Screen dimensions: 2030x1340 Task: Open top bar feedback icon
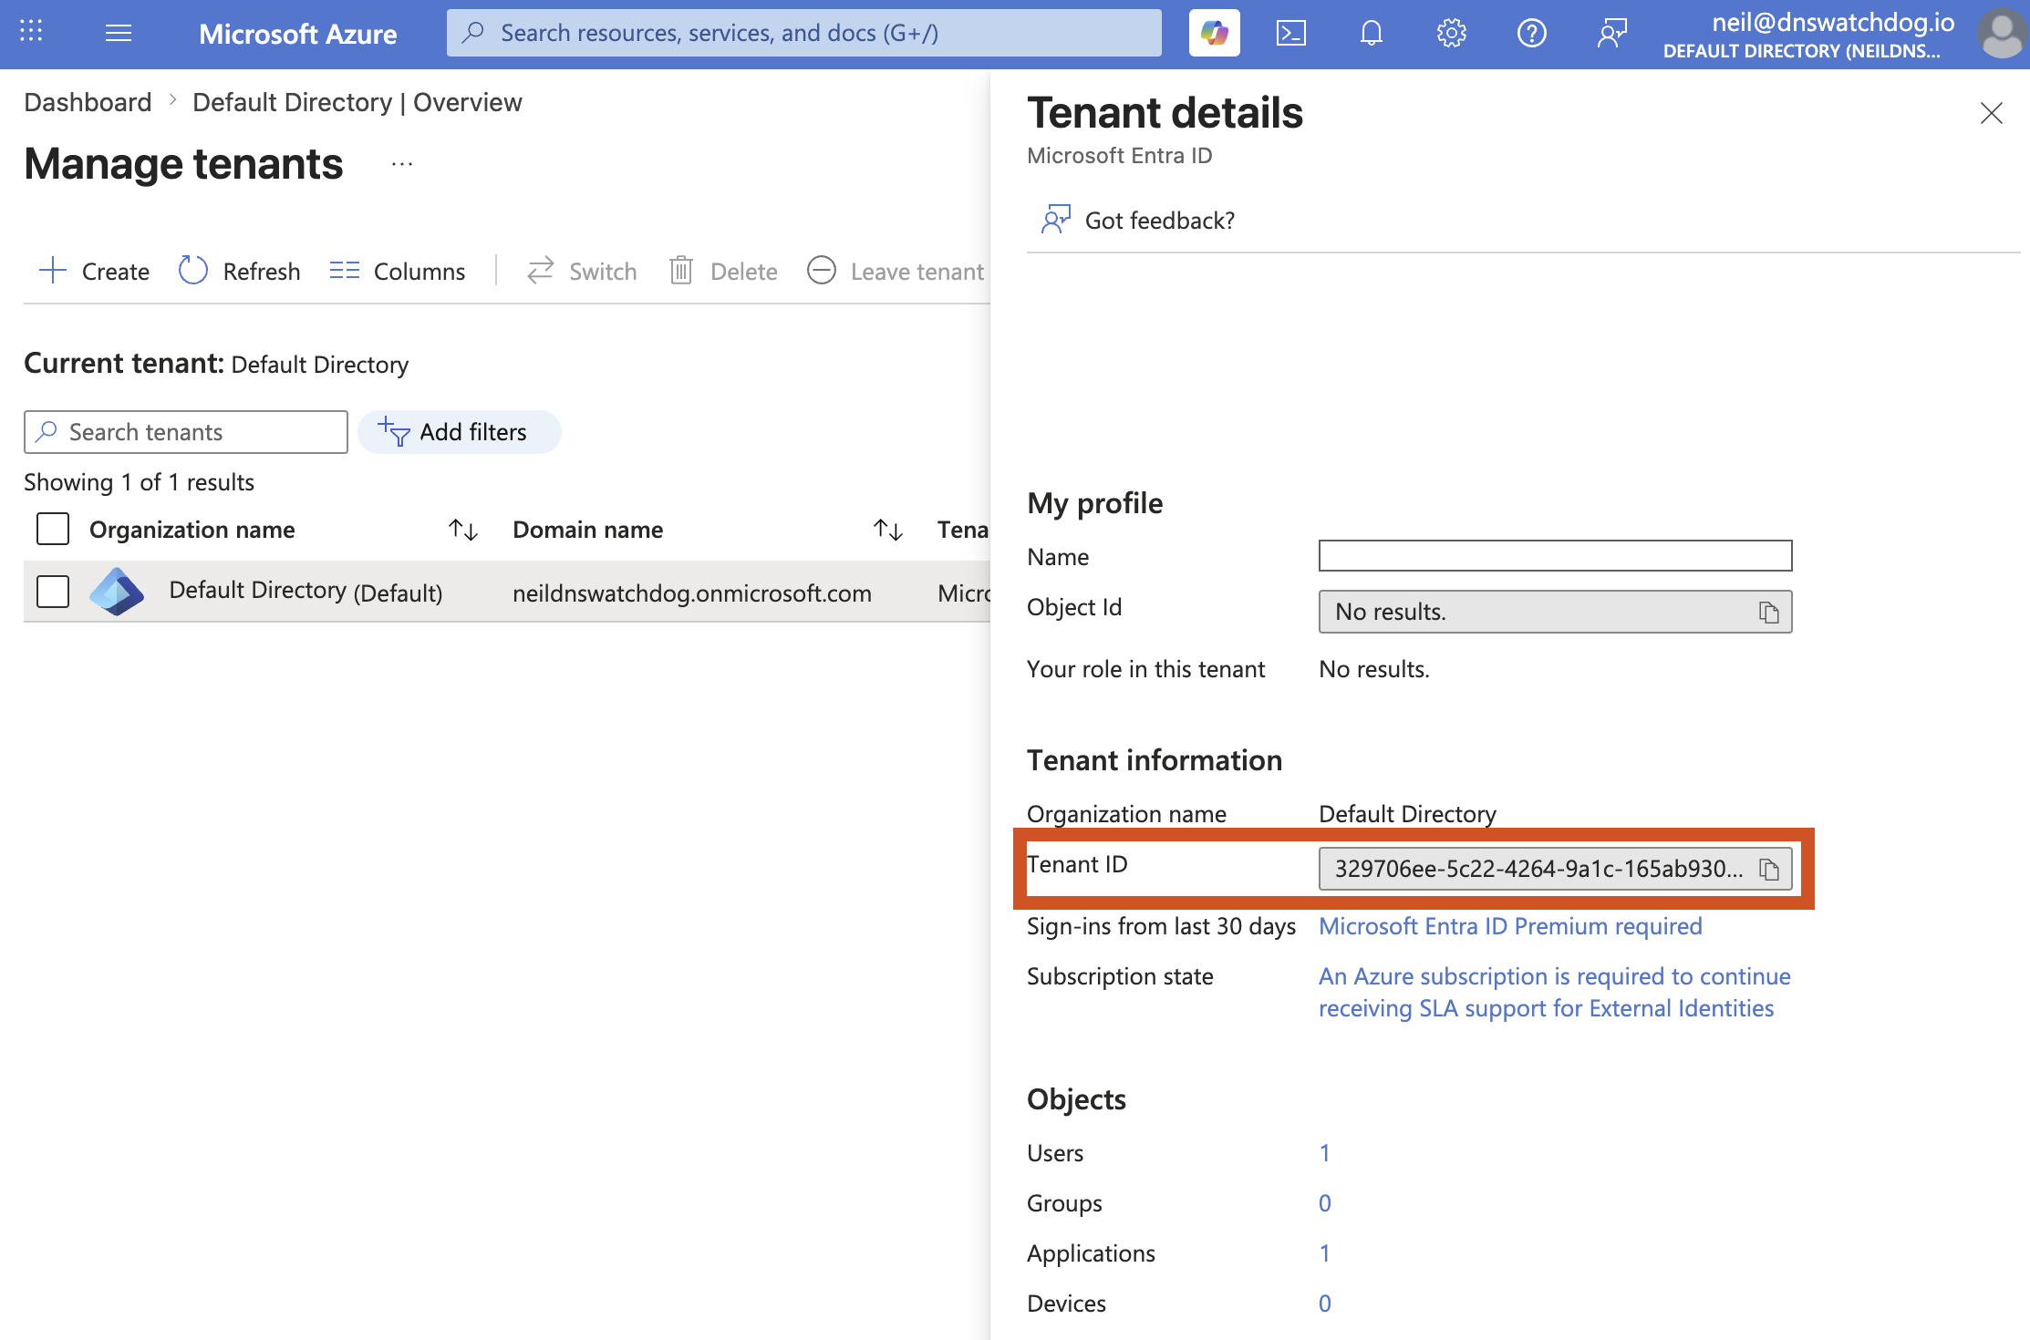coord(1611,34)
